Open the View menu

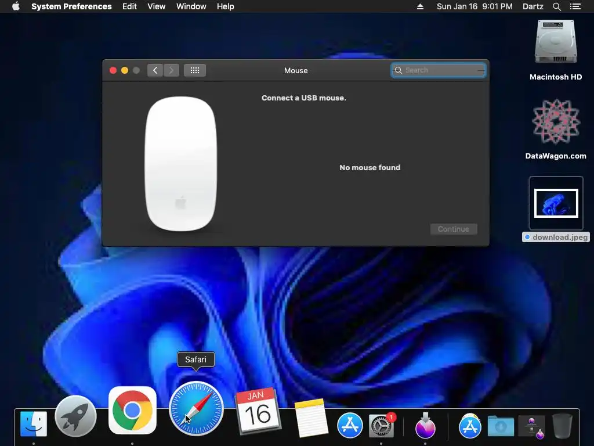click(157, 6)
